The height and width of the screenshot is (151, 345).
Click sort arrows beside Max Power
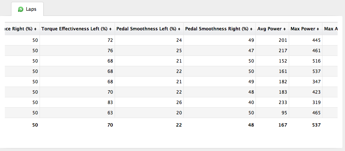click(x=318, y=29)
